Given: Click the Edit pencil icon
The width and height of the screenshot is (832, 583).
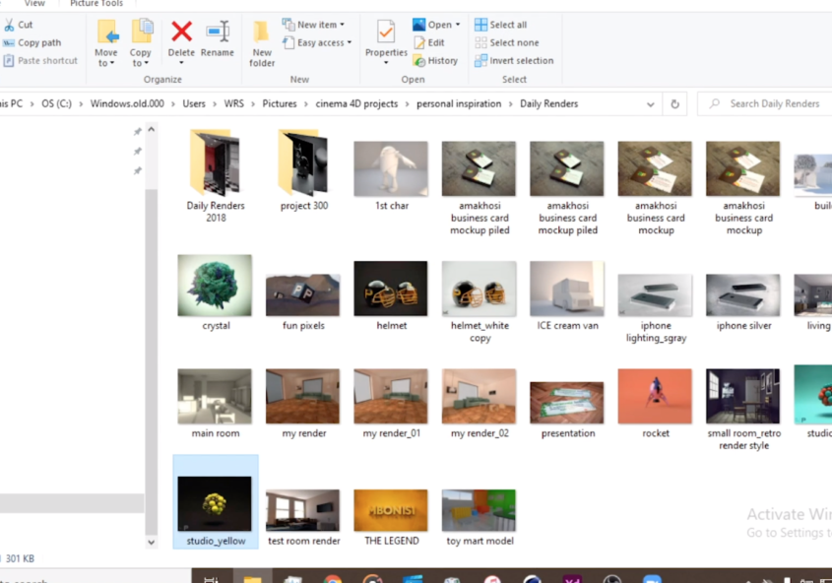Looking at the screenshot, I should tap(419, 43).
